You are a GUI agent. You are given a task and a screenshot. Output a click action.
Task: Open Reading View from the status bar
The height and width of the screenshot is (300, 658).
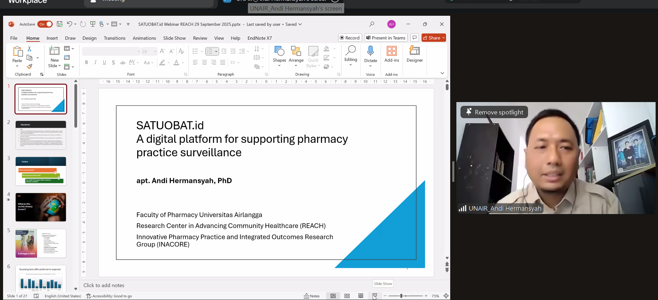tap(361, 296)
